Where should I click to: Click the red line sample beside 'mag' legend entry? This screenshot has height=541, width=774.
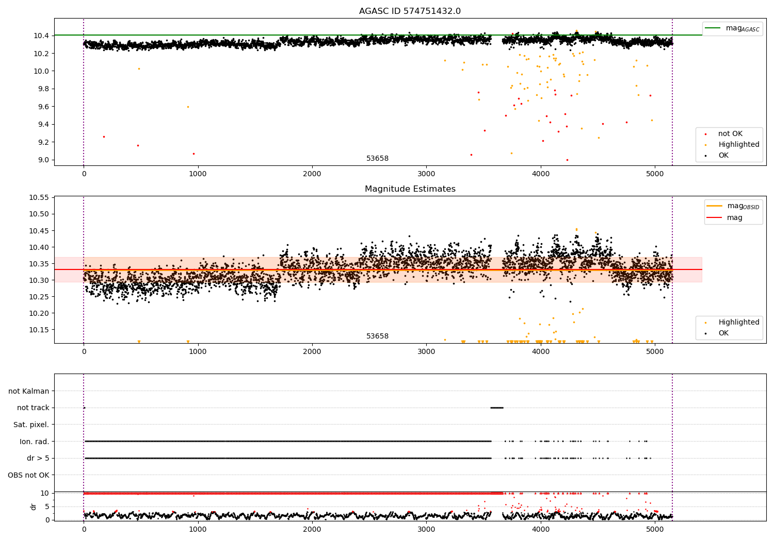pos(715,218)
